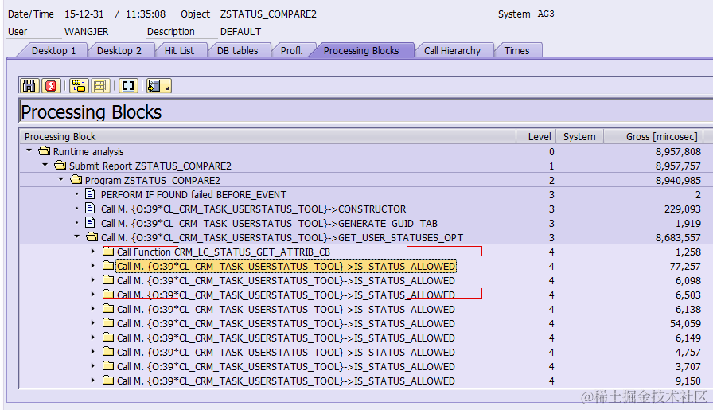Image resolution: width=713 pixels, height=410 pixels.
Task: Click the gross value 229,093
Action: [x=682, y=209]
